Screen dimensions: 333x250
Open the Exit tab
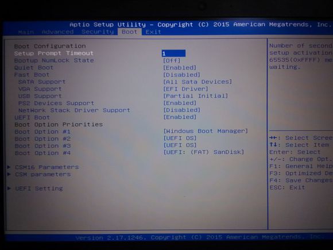[153, 32]
